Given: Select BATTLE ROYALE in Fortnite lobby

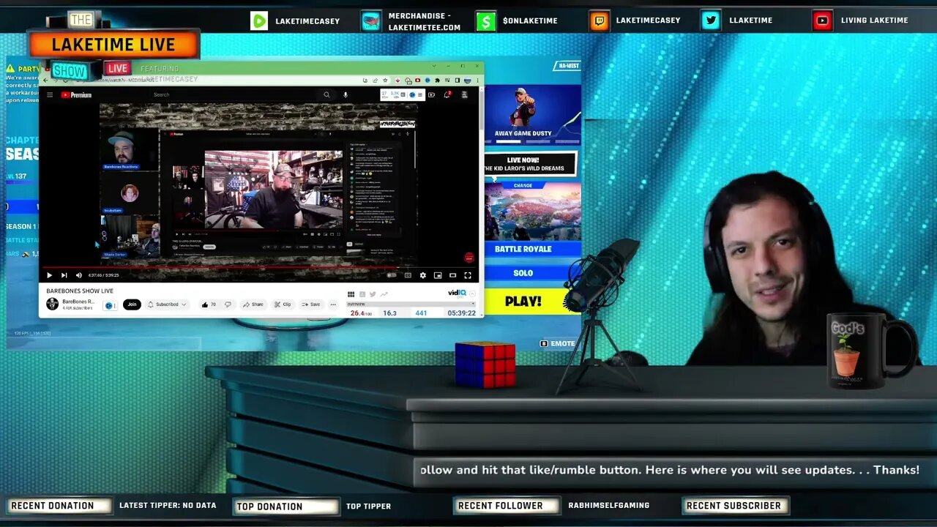Looking at the screenshot, I should (x=523, y=249).
